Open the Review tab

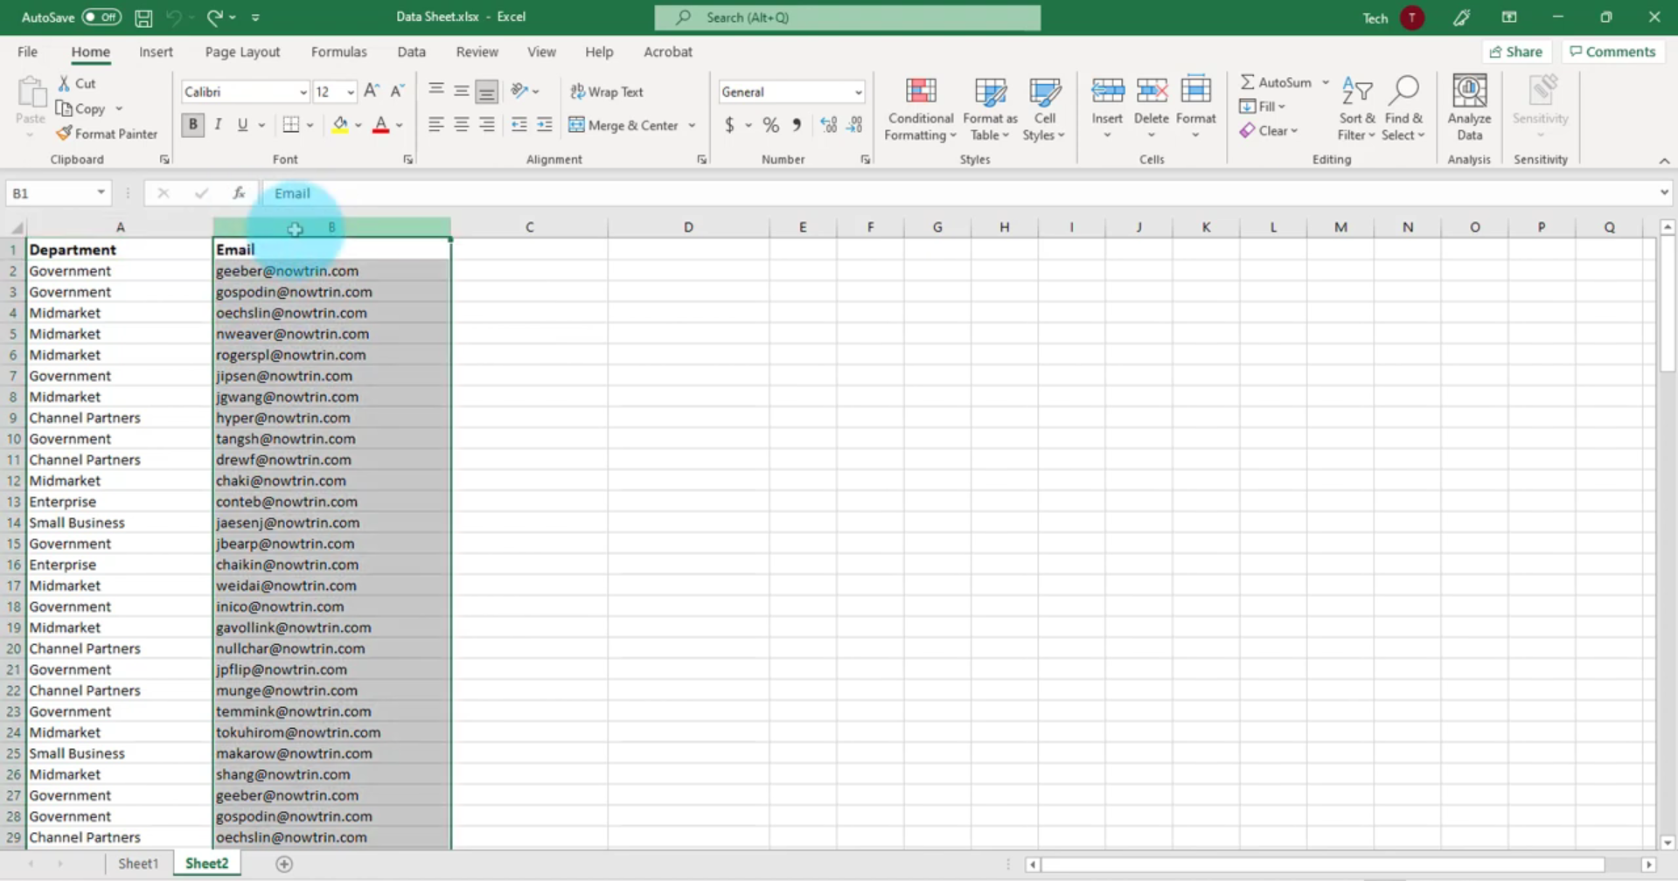click(x=477, y=52)
